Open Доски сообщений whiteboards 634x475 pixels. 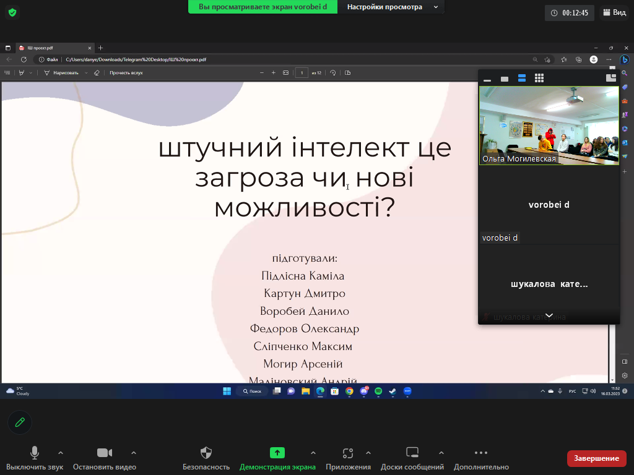[412, 458]
